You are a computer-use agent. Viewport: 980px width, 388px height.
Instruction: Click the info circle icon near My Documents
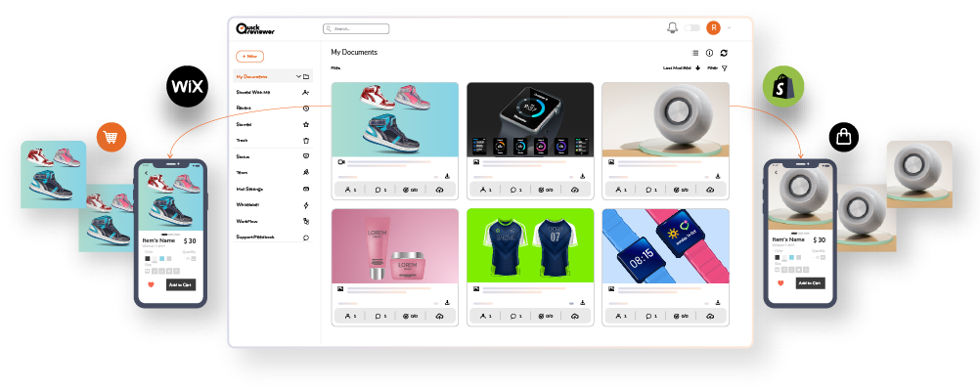[x=709, y=53]
